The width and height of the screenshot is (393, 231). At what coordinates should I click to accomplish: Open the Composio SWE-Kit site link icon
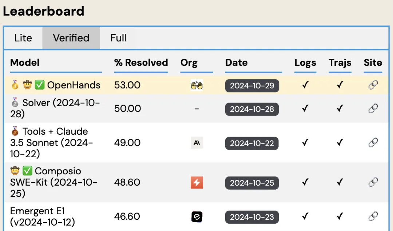point(373,182)
